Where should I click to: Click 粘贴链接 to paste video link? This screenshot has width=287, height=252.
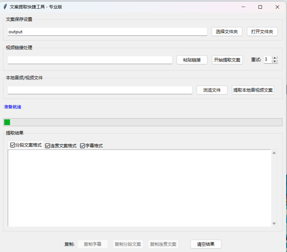(x=192, y=60)
